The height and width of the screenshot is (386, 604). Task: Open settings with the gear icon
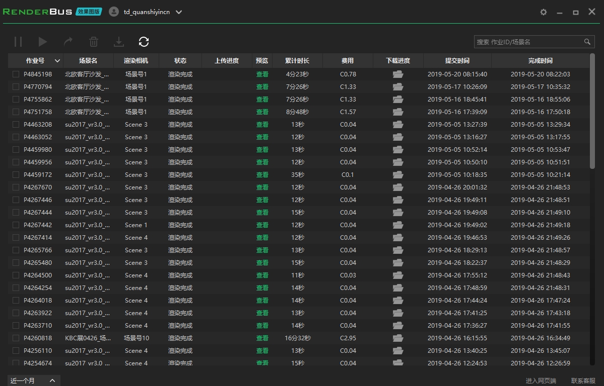pos(543,12)
